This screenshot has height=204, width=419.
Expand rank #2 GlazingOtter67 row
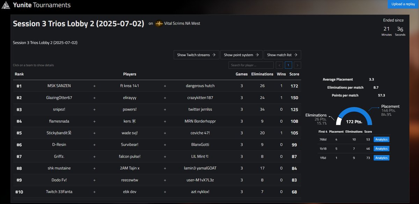[x=156, y=98]
